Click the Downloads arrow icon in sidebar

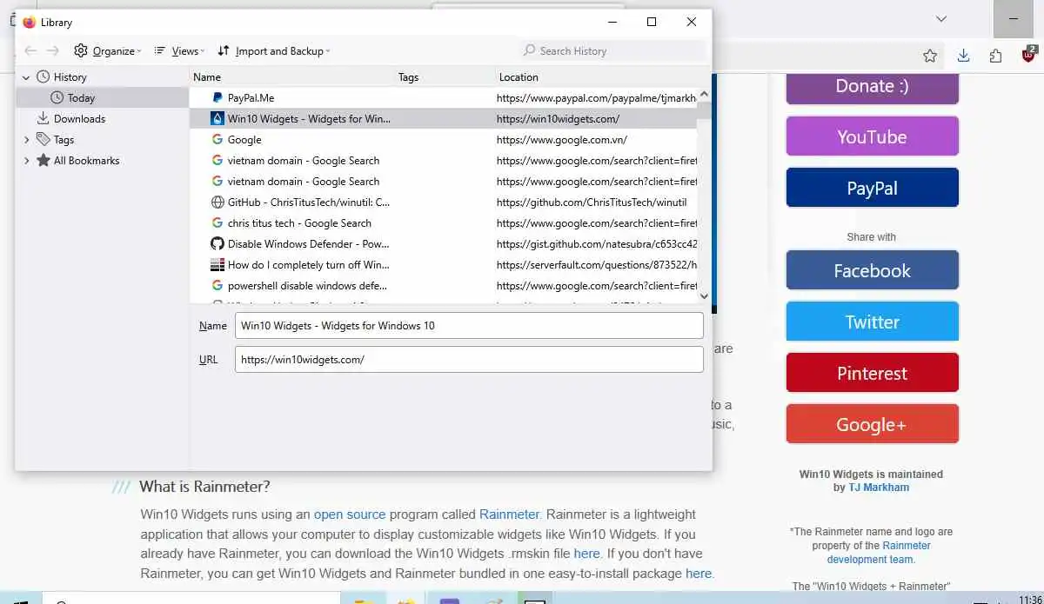pos(43,119)
